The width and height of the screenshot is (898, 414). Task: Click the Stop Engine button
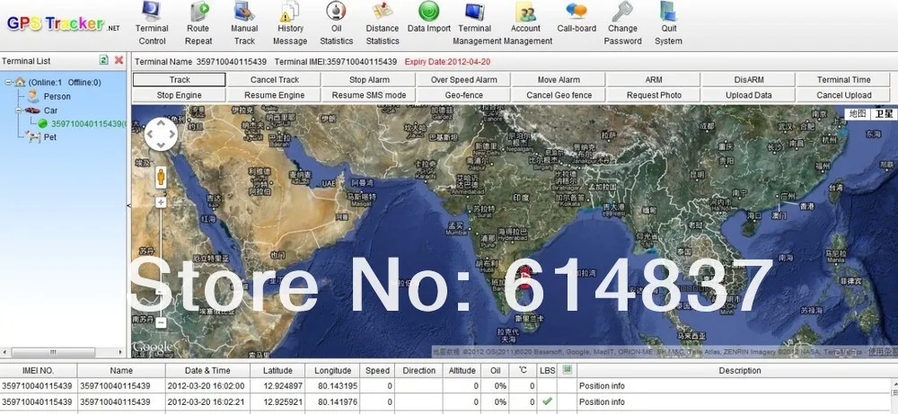(x=180, y=95)
